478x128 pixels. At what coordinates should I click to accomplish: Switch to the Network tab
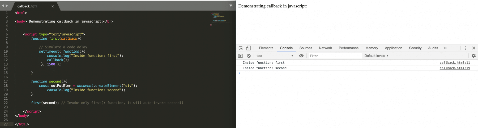pyautogui.click(x=325, y=48)
